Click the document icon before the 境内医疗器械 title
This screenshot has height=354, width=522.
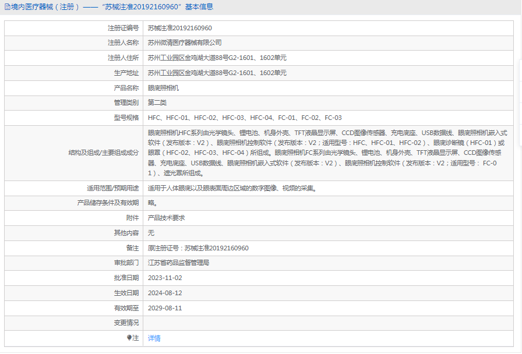7,7
